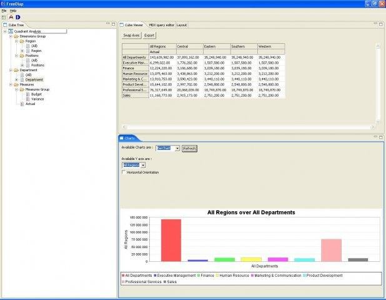Viewport: 386px width, 300px height.
Task: Click the All Departments red legend swatch
Action: point(123,276)
